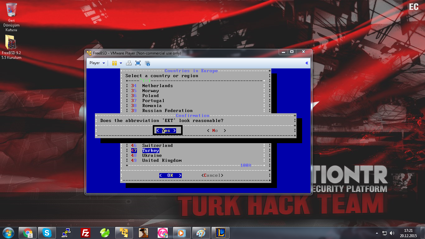Click the Send Ctrl+Alt+Del icon
This screenshot has height=239, width=425.
[128, 63]
